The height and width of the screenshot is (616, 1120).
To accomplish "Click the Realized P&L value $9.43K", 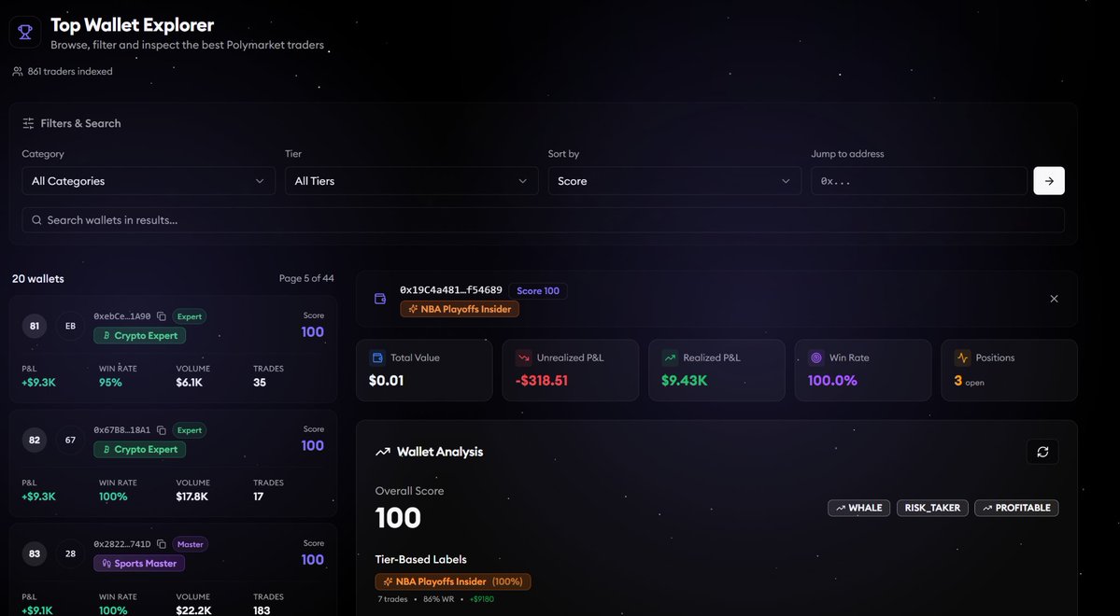I will (x=685, y=381).
